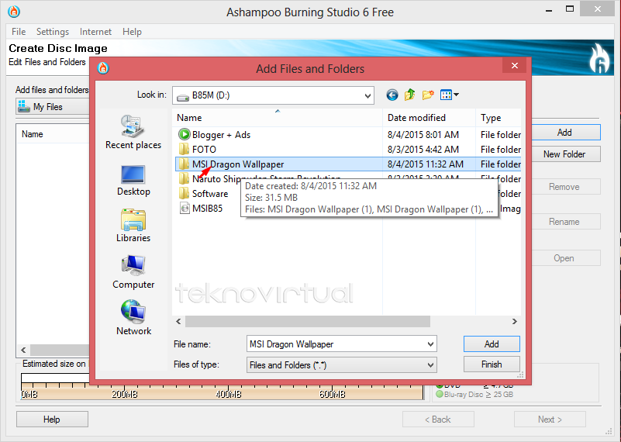Click Add button in main window
Image resolution: width=621 pixels, height=442 pixels.
565,133
